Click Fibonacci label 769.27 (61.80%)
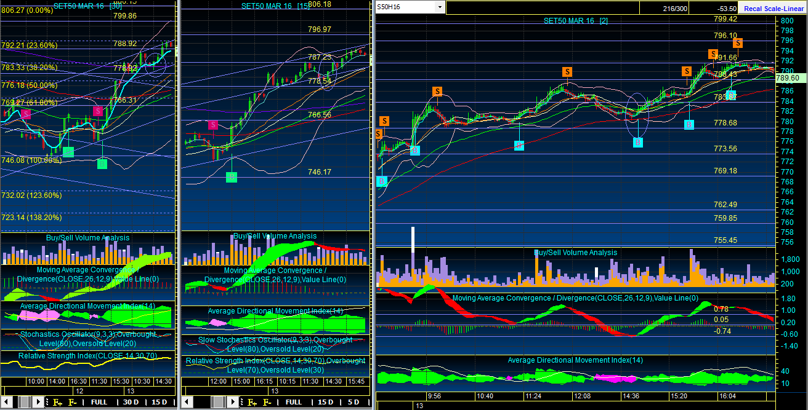 pyautogui.click(x=30, y=103)
